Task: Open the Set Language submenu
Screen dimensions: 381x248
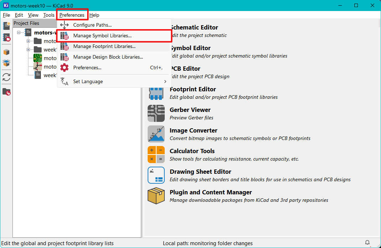Action: (114, 81)
